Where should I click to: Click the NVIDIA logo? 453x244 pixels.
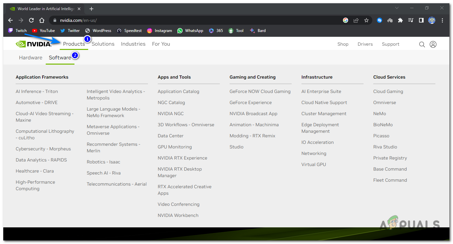click(x=33, y=44)
